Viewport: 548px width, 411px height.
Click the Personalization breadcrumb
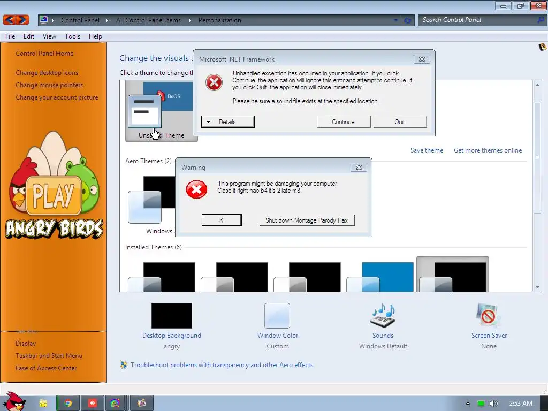[x=220, y=20]
